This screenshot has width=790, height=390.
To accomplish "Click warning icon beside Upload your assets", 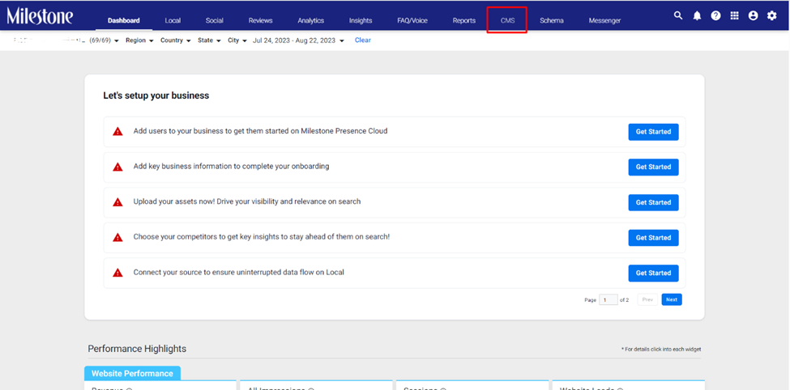I will coord(118,201).
